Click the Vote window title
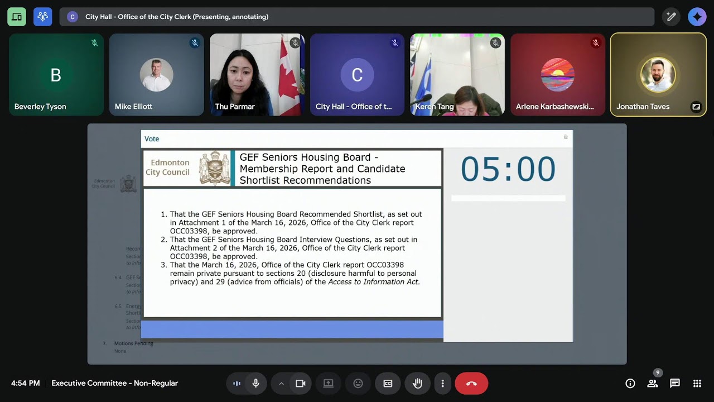 point(152,139)
